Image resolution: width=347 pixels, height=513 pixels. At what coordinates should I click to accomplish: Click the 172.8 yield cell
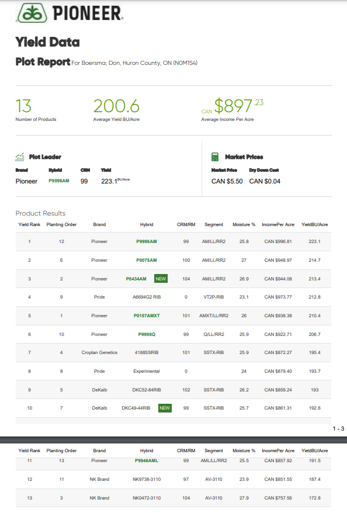click(315, 498)
